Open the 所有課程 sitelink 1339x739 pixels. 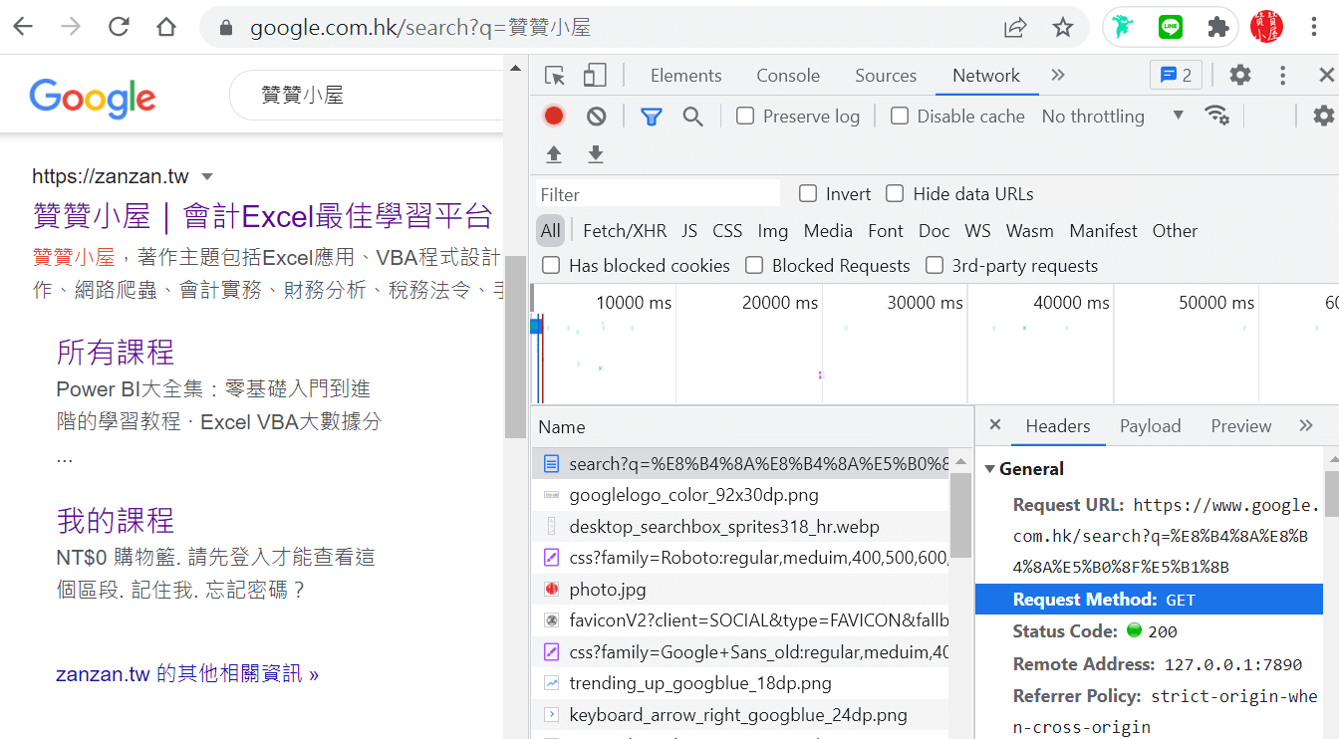[x=116, y=353]
